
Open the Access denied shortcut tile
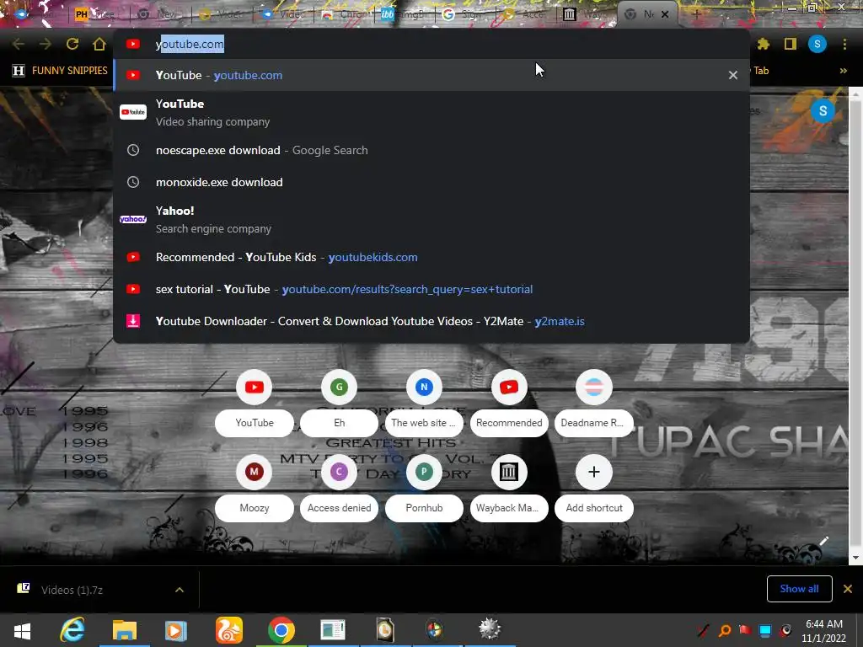[x=339, y=489]
